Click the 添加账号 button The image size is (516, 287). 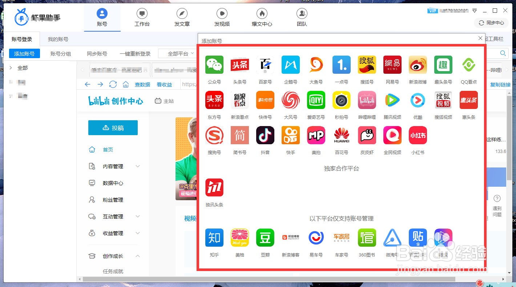click(24, 53)
